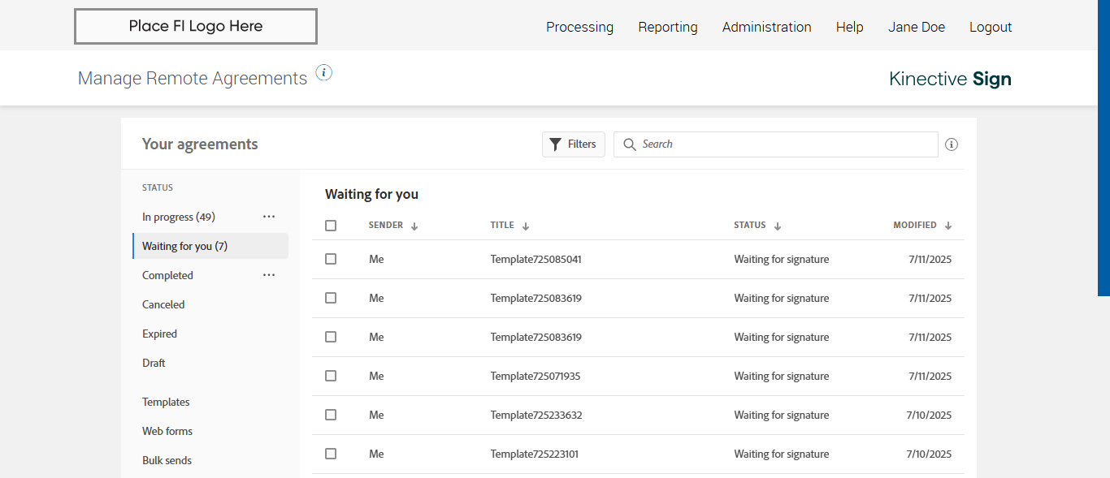Toggle the select-all checkbox in table header

[331, 226]
